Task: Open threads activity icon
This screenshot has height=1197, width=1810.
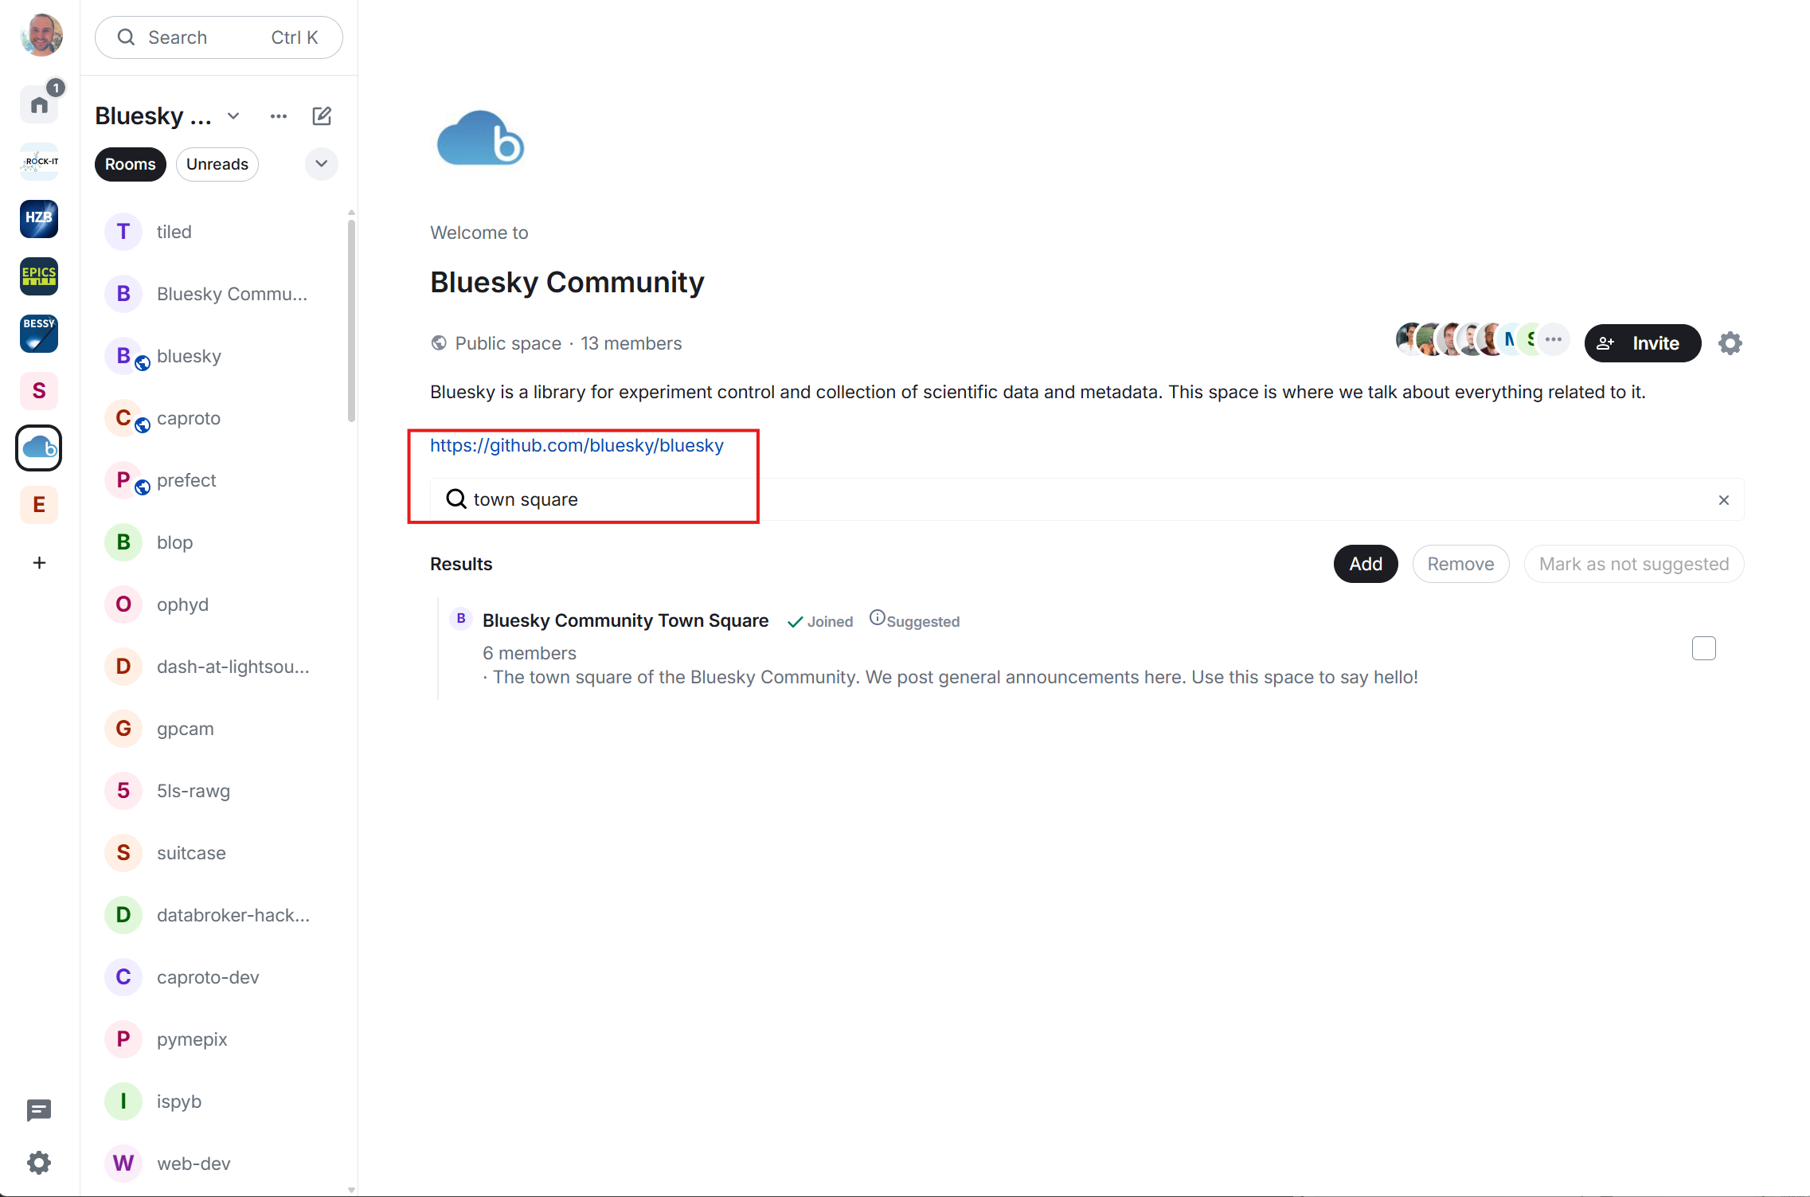Action: [39, 1110]
